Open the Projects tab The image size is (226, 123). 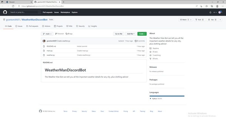[x=58, y=26]
